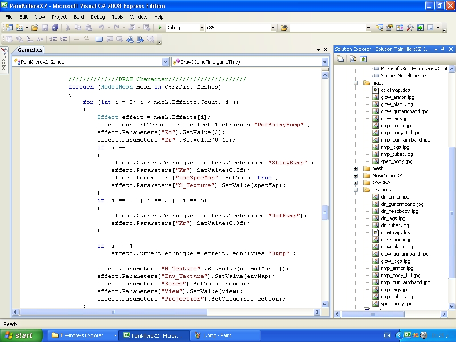Go to the previous bookmark icon

click(x=110, y=39)
